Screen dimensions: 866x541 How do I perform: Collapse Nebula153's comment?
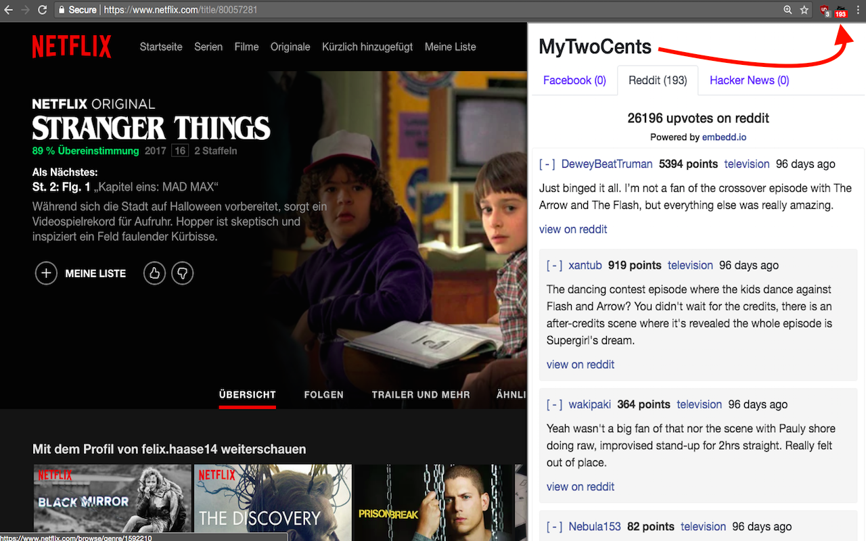coord(554,526)
